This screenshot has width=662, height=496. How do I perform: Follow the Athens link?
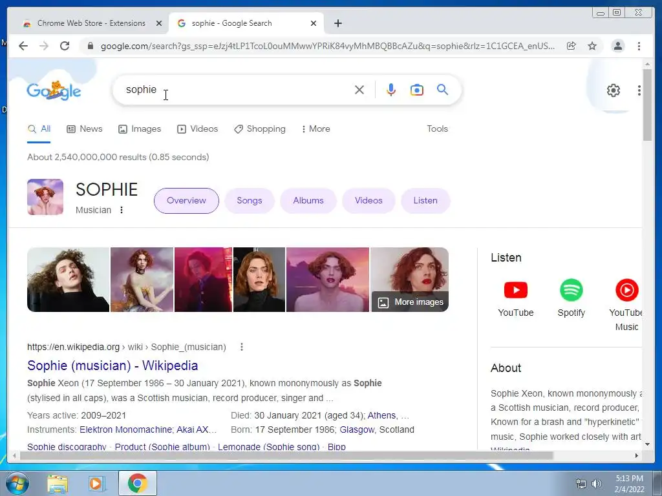tap(381, 415)
